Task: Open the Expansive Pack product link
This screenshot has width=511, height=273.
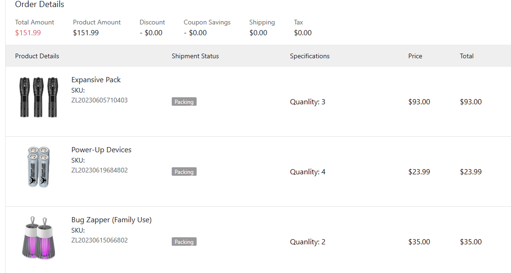Action: tap(96, 80)
